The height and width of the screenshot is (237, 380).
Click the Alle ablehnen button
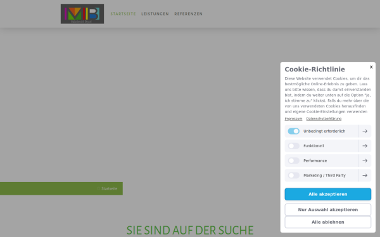pyautogui.click(x=328, y=222)
